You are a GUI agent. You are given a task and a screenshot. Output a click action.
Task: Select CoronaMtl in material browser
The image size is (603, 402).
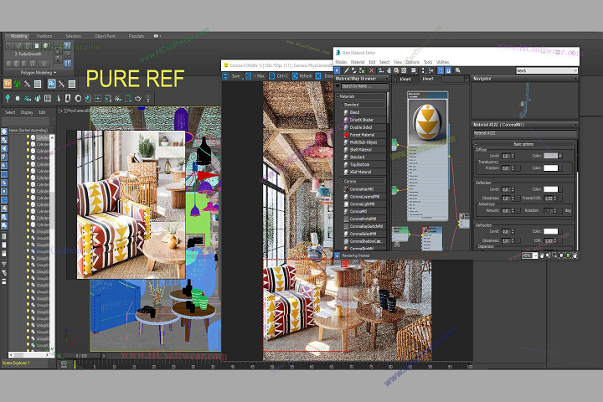click(364, 211)
